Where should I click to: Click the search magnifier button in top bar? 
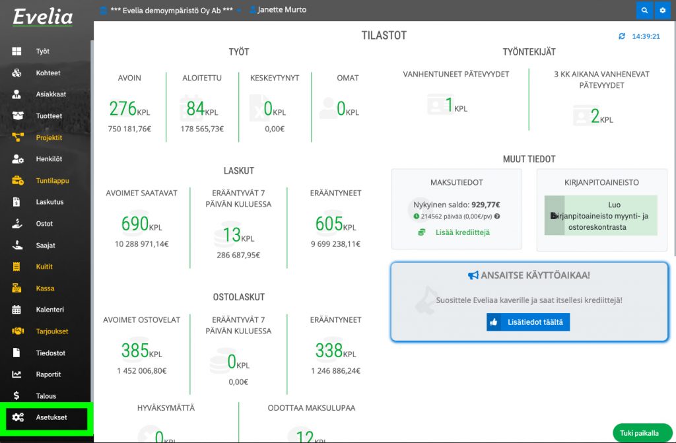[x=644, y=11]
